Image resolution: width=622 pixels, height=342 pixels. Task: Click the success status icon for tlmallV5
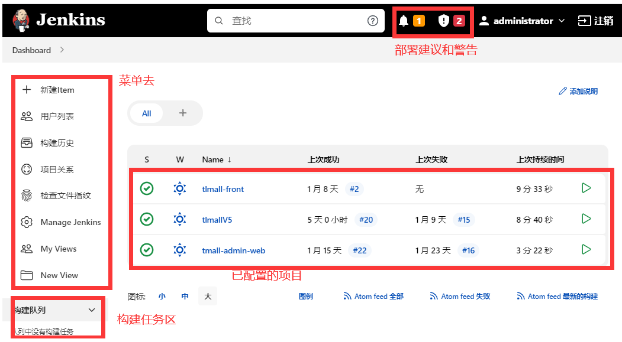click(x=147, y=219)
